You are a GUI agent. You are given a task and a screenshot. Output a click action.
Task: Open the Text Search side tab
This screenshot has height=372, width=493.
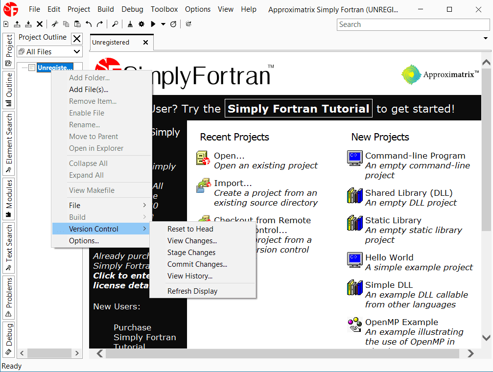point(9,248)
